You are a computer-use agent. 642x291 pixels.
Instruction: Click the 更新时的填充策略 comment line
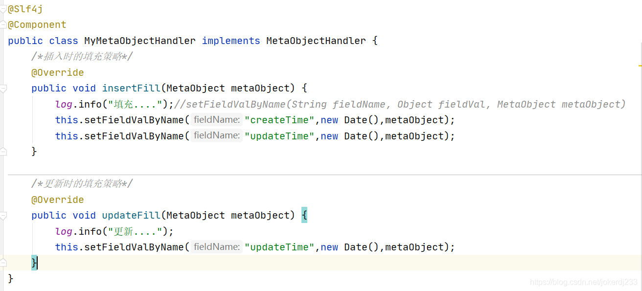(x=82, y=184)
